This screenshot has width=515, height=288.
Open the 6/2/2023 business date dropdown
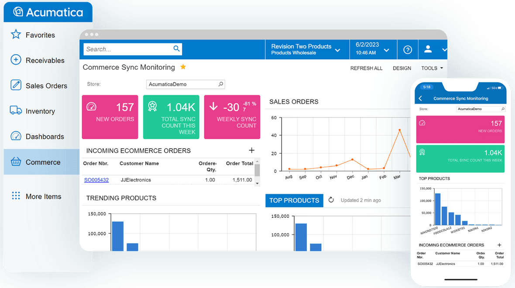pos(387,50)
